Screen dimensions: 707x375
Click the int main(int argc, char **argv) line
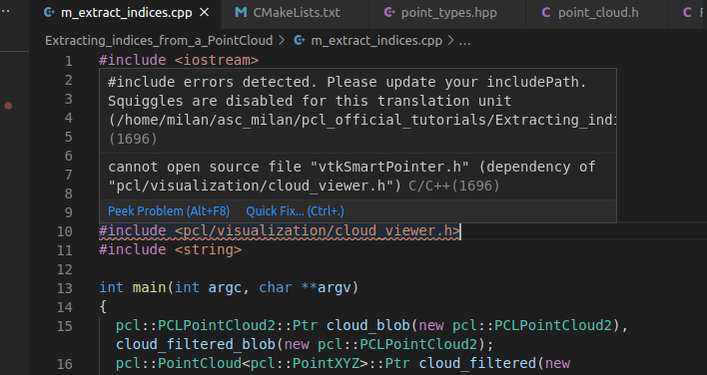229,287
